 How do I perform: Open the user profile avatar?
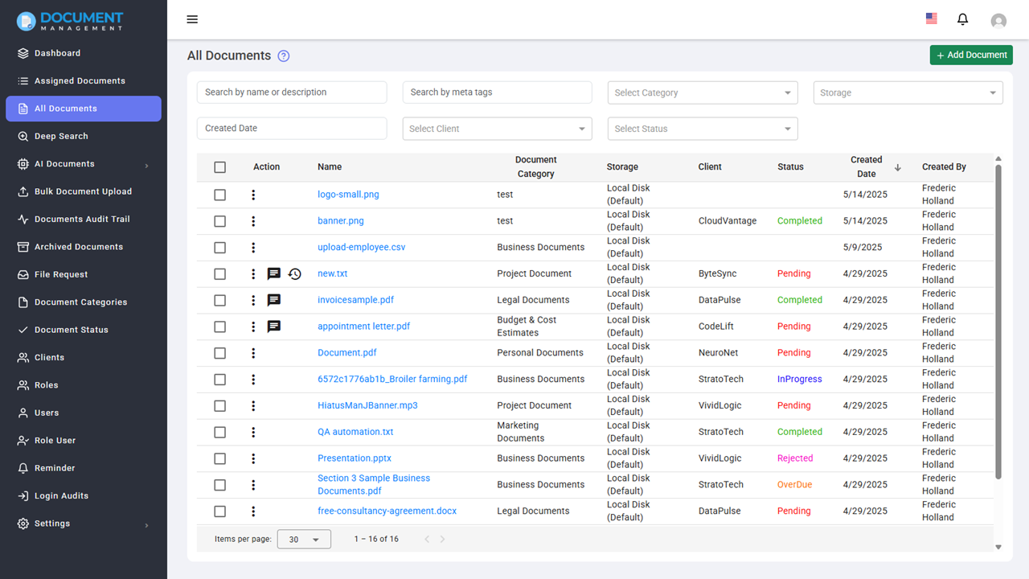point(998,21)
